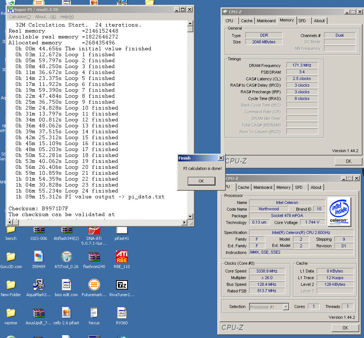The height and width of the screenshot is (338, 364).
Task: Open the 358489 file icon
Action: tap(38, 257)
